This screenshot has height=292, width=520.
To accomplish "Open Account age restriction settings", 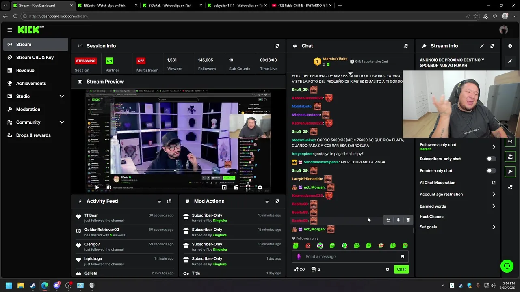I will coord(458,194).
